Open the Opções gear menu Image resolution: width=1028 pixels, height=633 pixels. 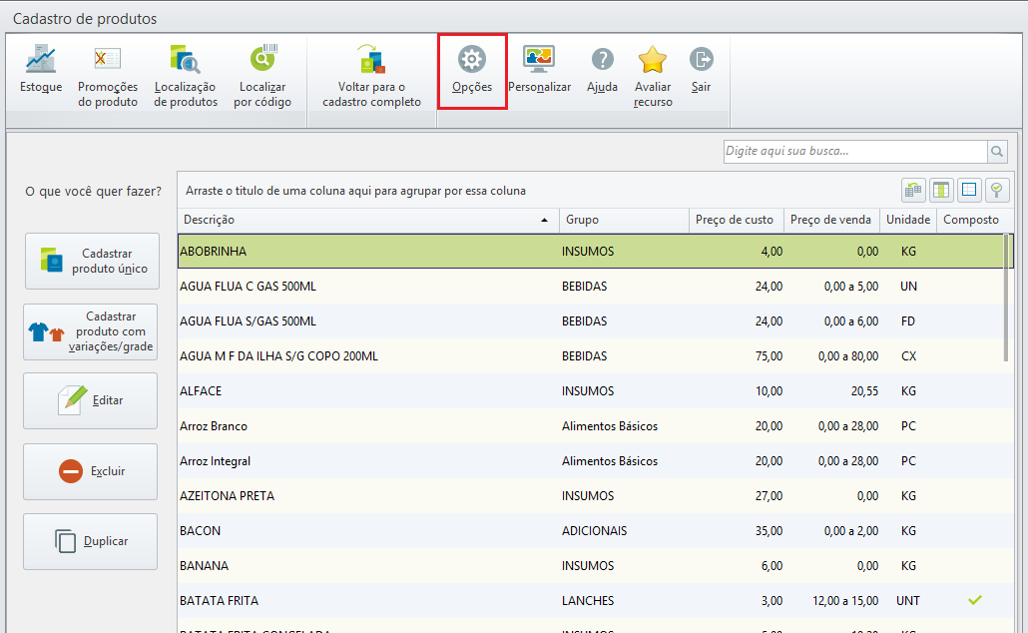pos(472,70)
